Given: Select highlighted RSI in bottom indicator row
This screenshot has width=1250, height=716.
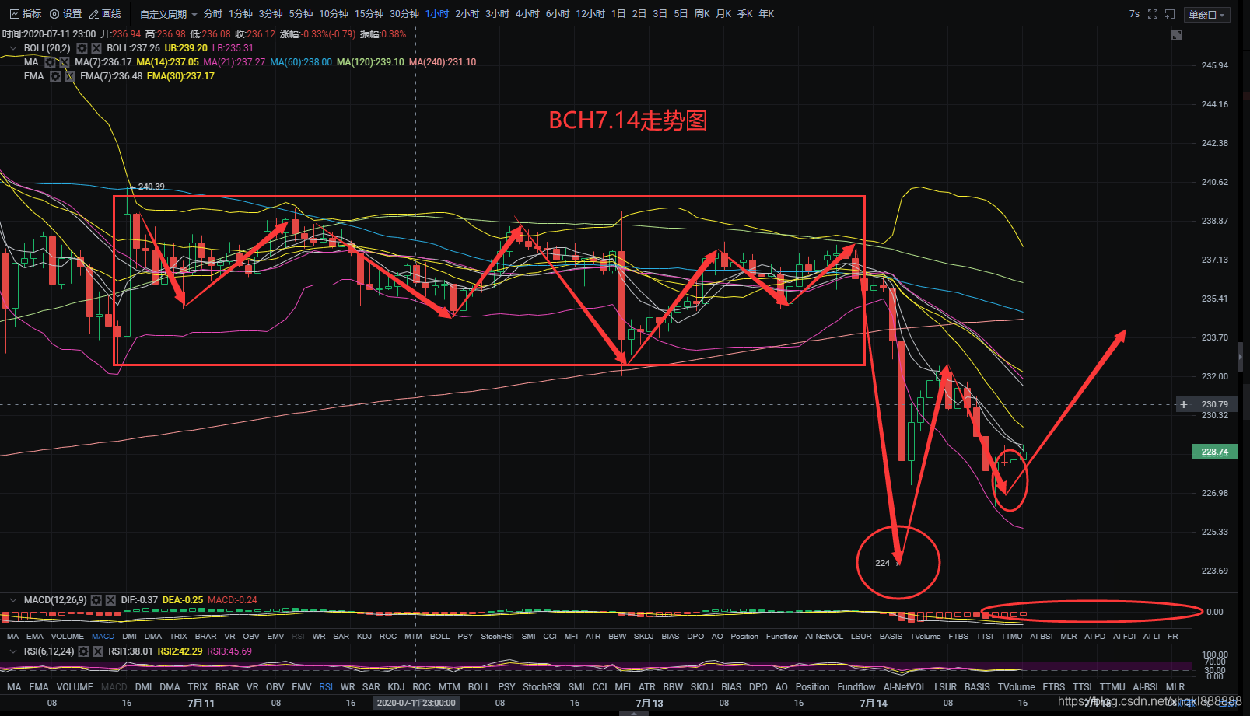Looking at the screenshot, I should 326,687.
